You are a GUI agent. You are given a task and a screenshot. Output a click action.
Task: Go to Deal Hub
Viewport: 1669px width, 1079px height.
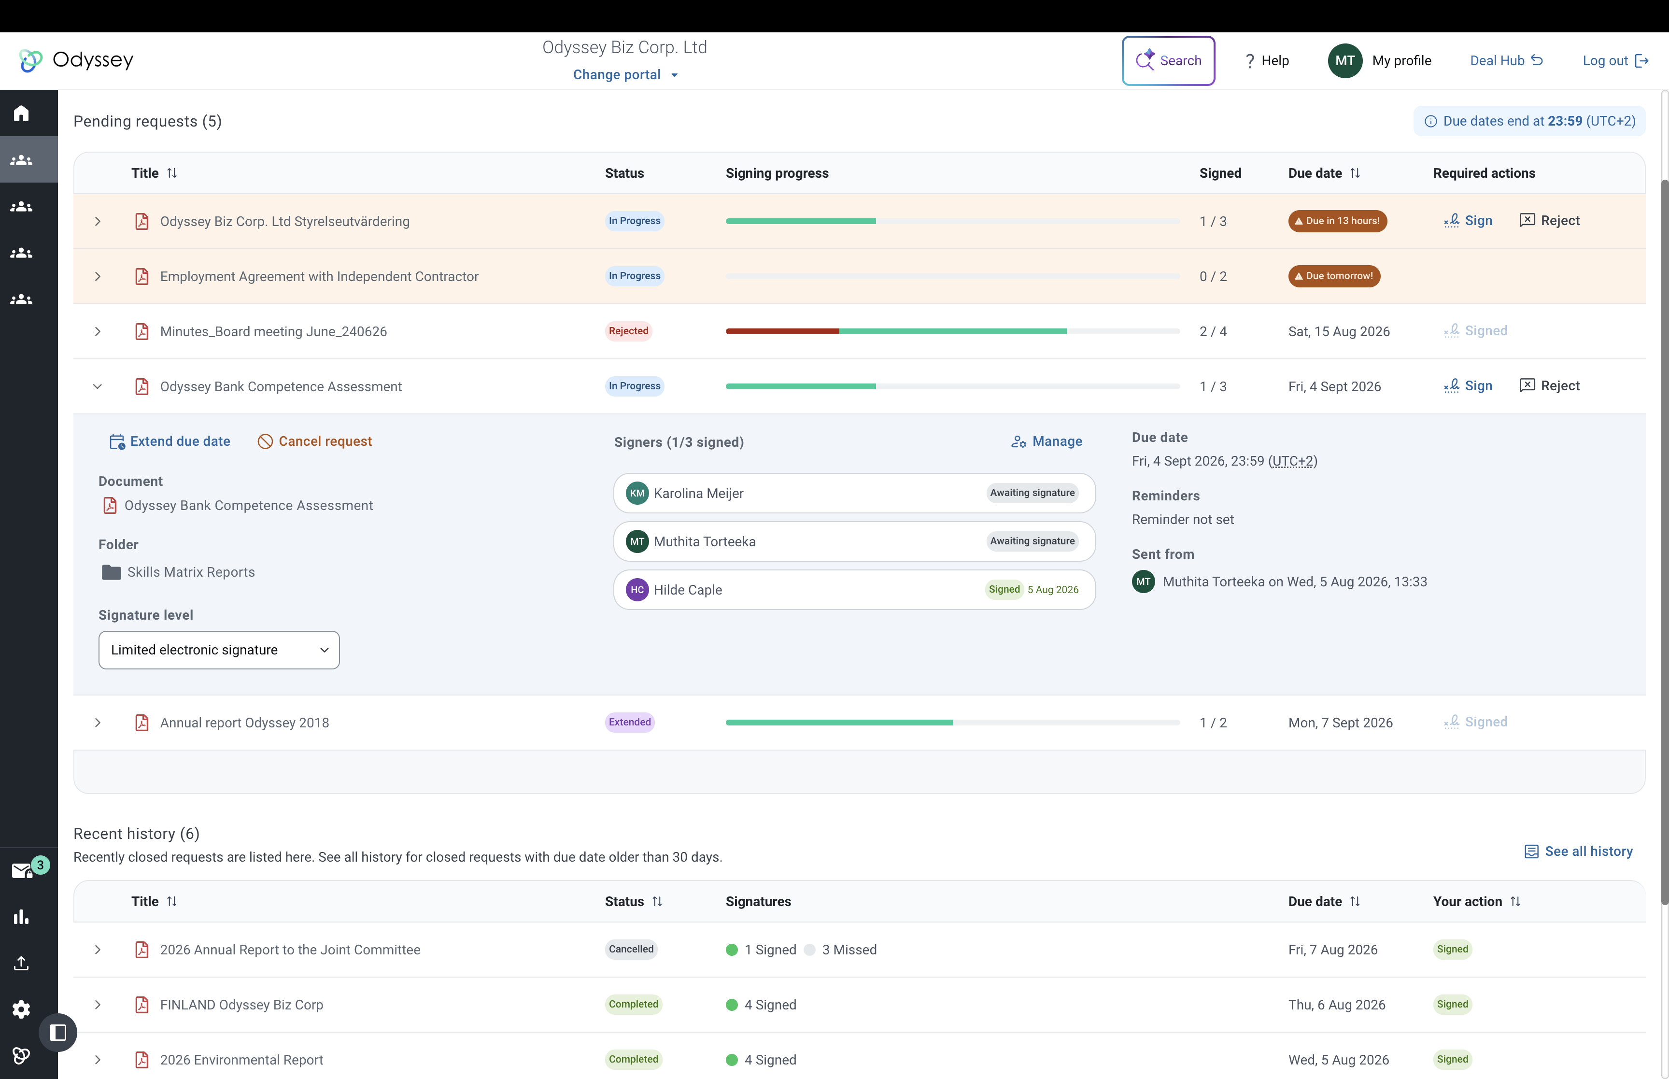(1506, 61)
